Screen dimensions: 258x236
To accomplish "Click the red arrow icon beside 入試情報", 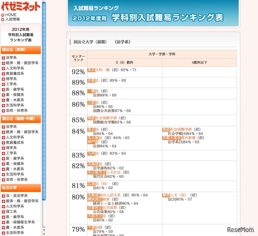I will click(3, 20).
